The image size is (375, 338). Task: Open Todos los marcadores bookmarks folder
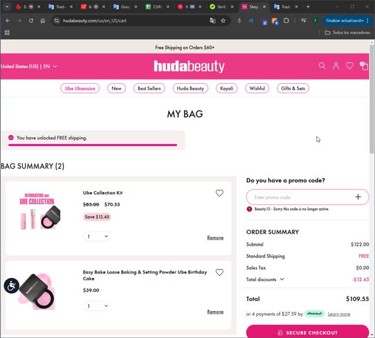[347, 33]
